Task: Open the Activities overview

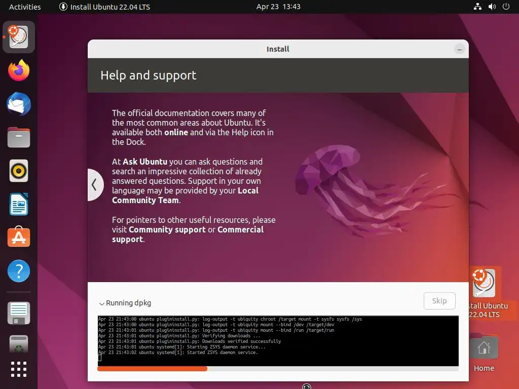Action: [25, 7]
